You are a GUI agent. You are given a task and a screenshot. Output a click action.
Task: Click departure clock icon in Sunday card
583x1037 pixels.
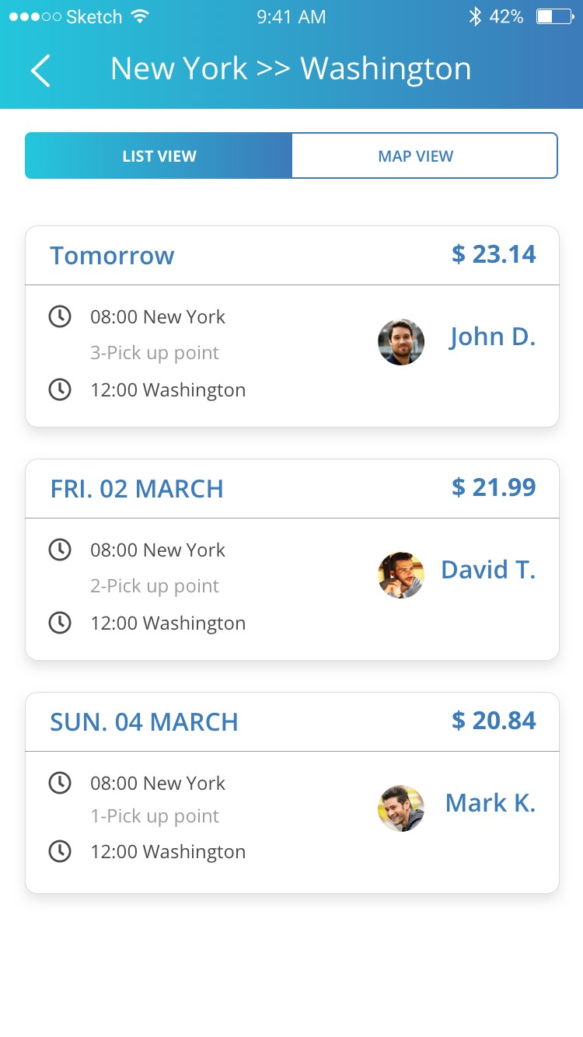pyautogui.click(x=60, y=783)
